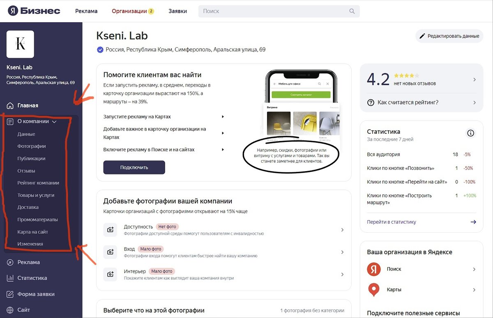493x318 pixels.
Task: Click Клики по кнопке «Позвонить» row
Action: coord(422,168)
